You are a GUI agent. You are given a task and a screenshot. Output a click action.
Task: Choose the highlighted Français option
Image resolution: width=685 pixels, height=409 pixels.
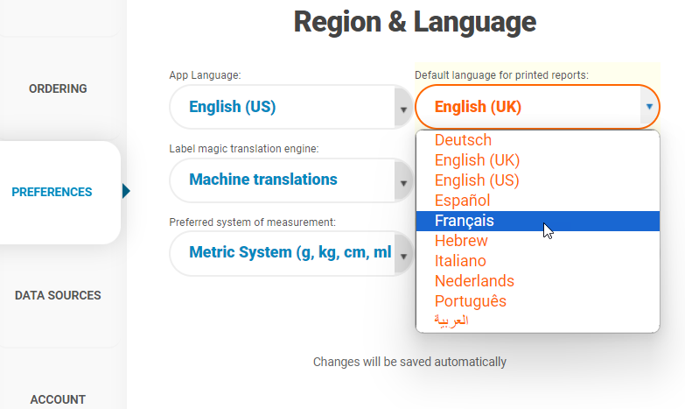point(538,221)
